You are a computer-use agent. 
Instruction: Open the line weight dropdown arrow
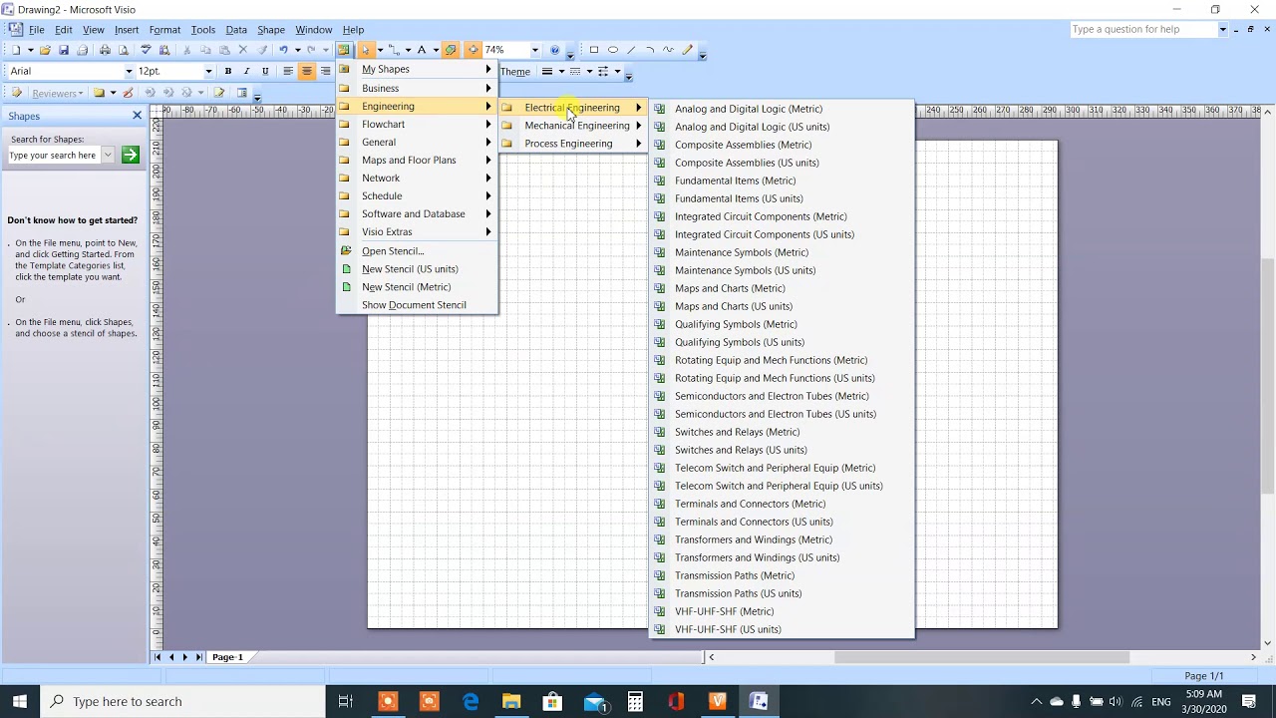coord(561,71)
